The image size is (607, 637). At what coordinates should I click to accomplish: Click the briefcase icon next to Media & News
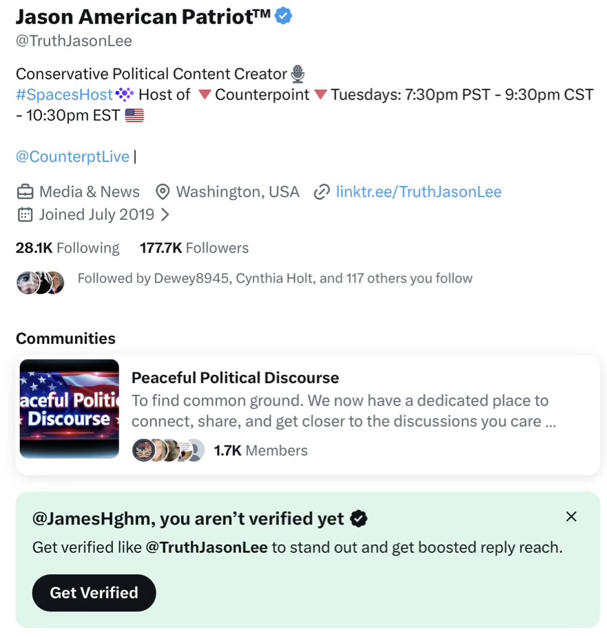coord(25,192)
